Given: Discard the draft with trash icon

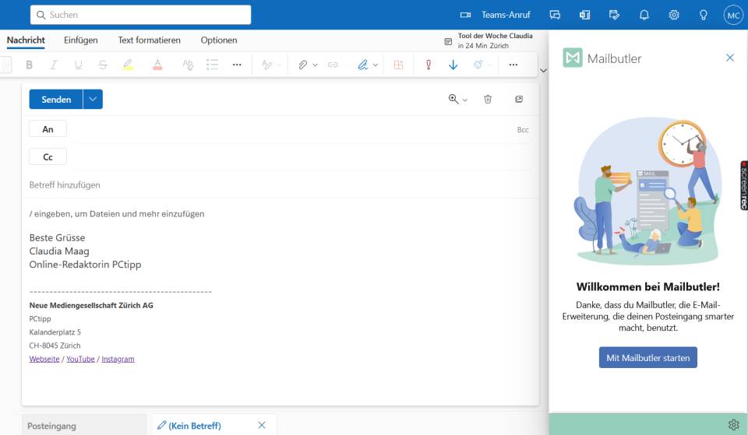Looking at the screenshot, I should (x=488, y=99).
